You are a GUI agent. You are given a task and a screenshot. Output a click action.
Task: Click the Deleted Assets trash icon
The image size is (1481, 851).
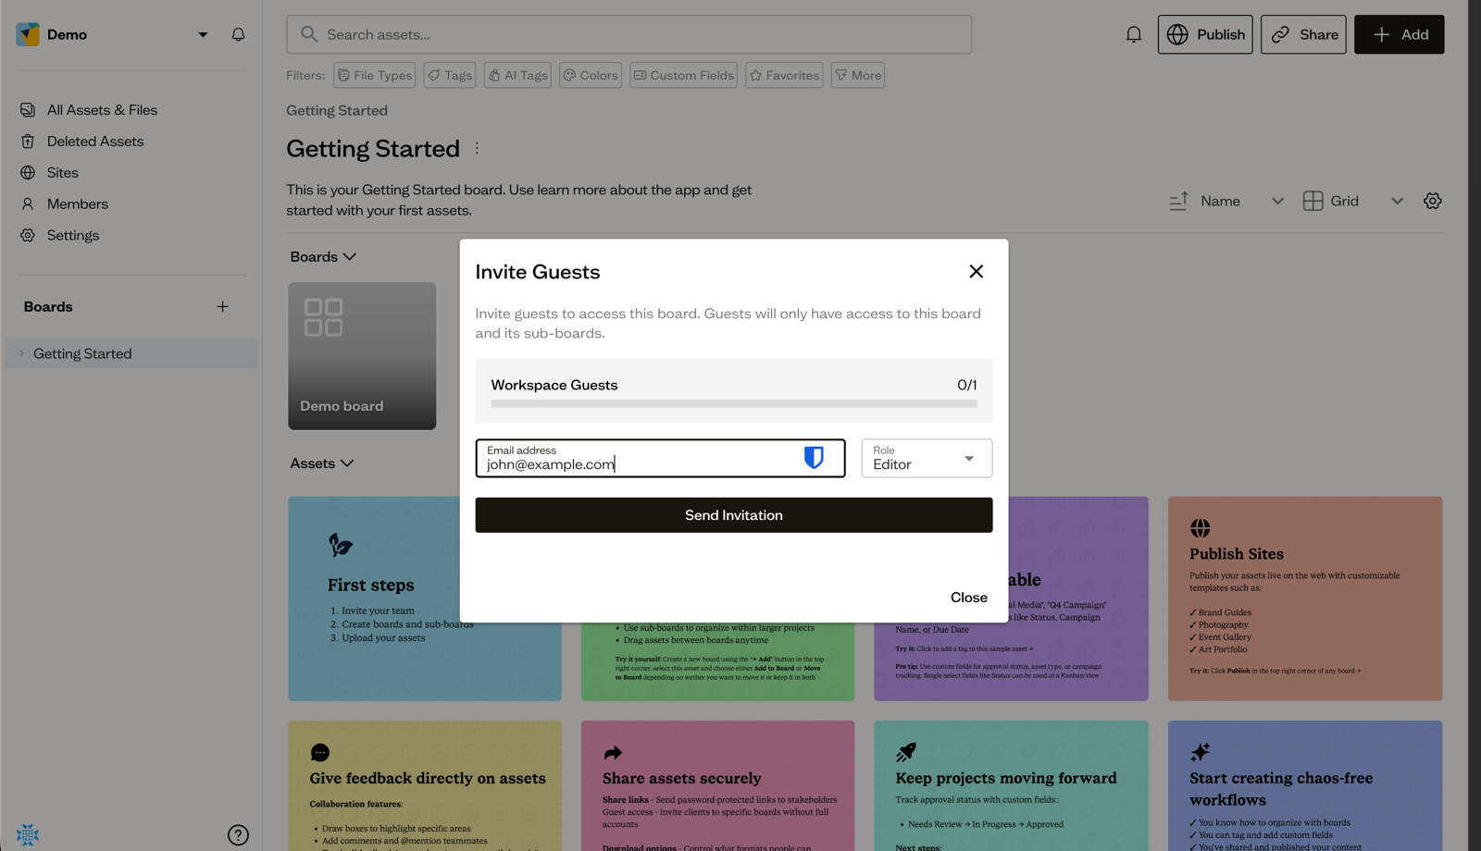28,142
